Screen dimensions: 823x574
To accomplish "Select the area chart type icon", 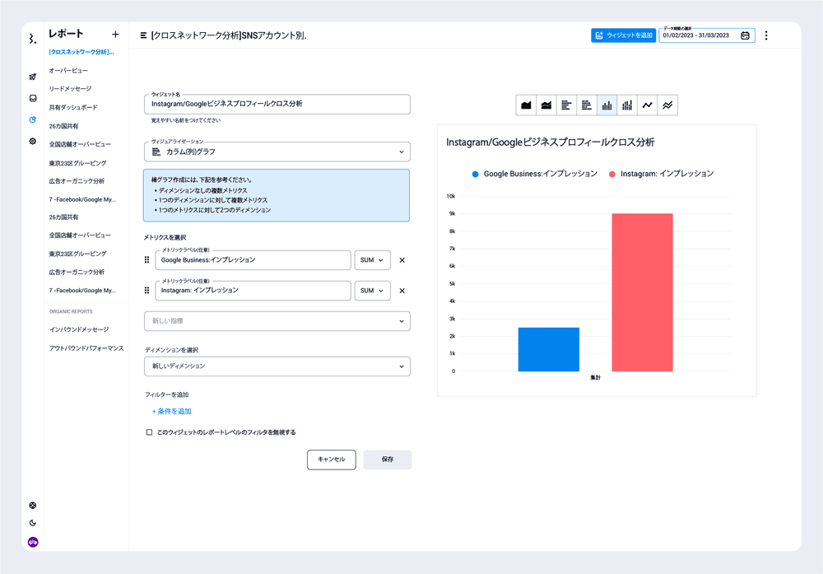I will [x=526, y=105].
